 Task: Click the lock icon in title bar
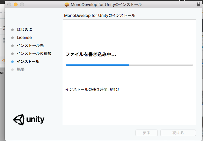[x=199, y=4]
